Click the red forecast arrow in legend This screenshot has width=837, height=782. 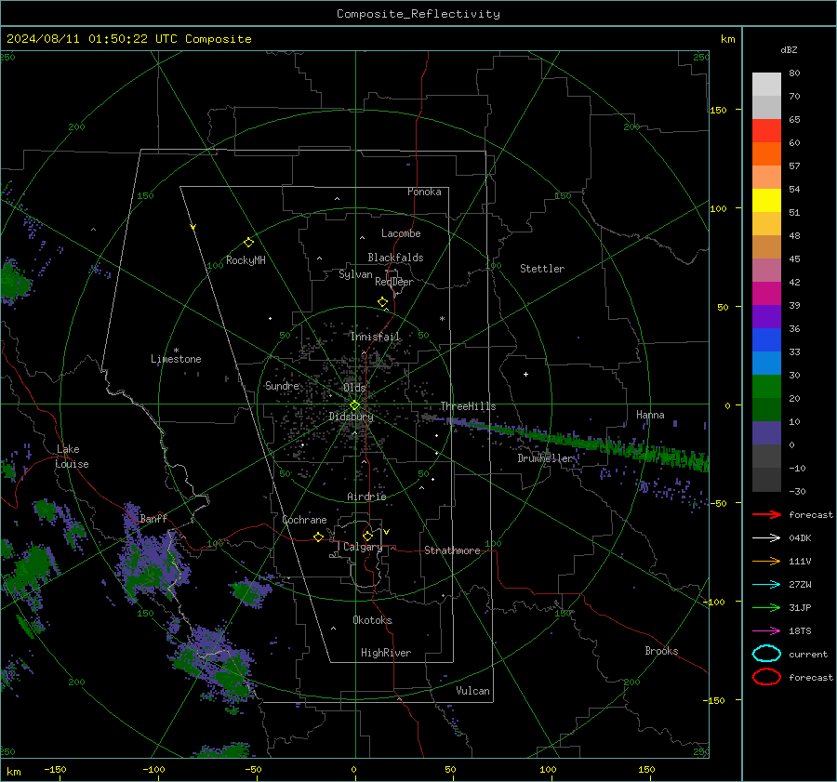(766, 514)
